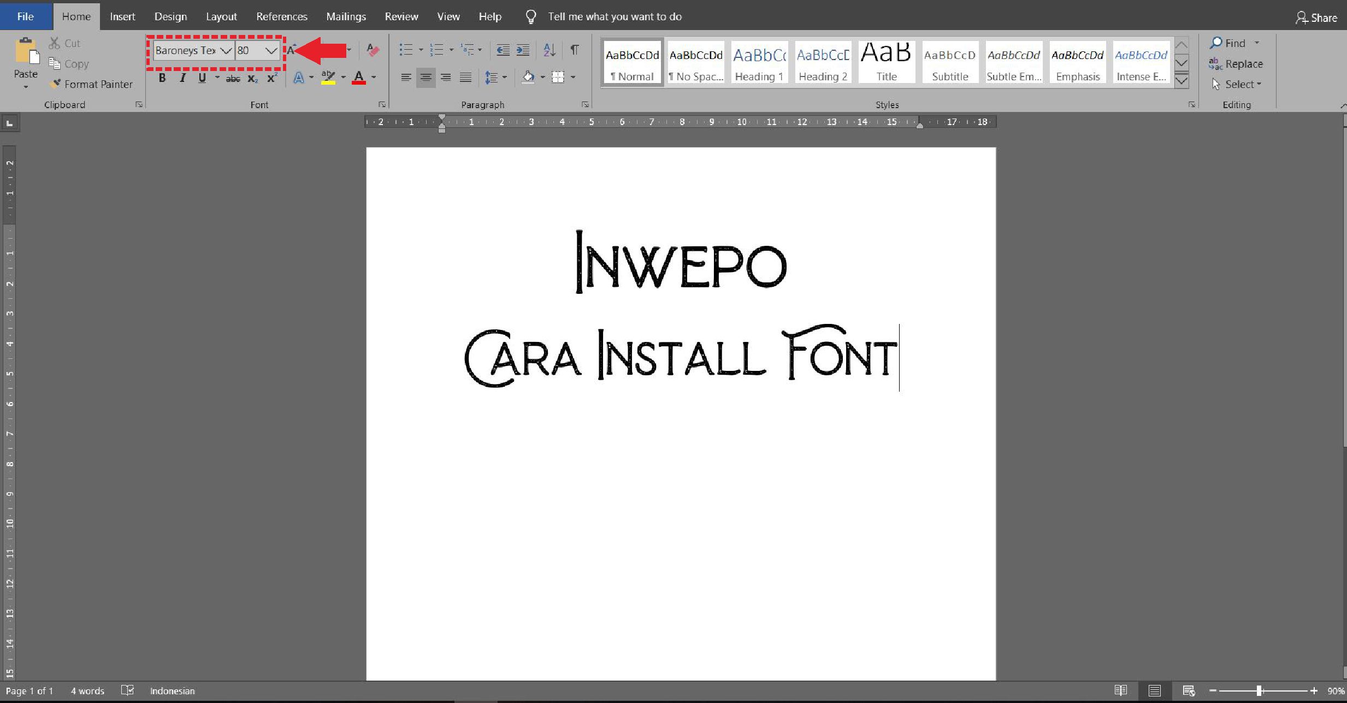Click the Show/Hide paragraph marks icon
Viewport: 1347px width, 703px height.
(575, 50)
